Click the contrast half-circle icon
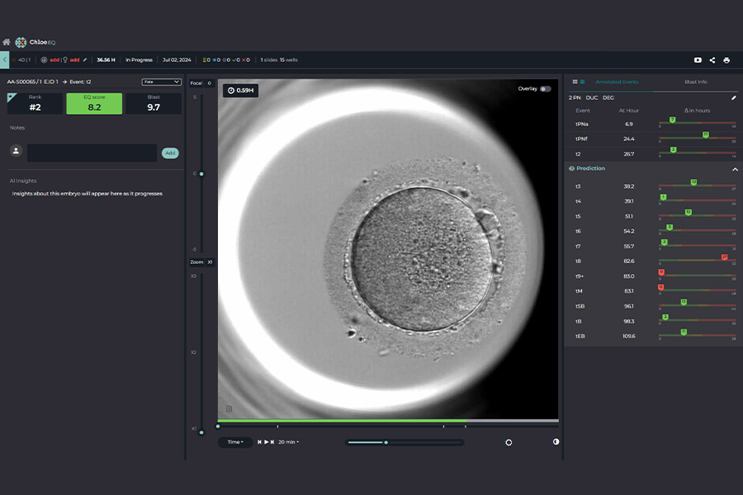This screenshot has width=743, height=495. coord(555,442)
